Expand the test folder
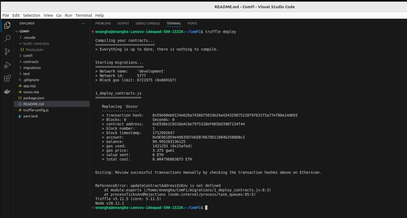 click(21, 74)
